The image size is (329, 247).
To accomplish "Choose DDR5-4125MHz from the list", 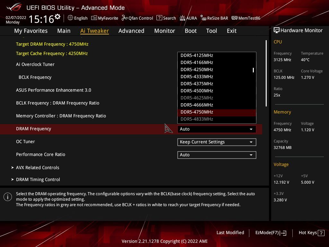I will pyautogui.click(x=217, y=55).
